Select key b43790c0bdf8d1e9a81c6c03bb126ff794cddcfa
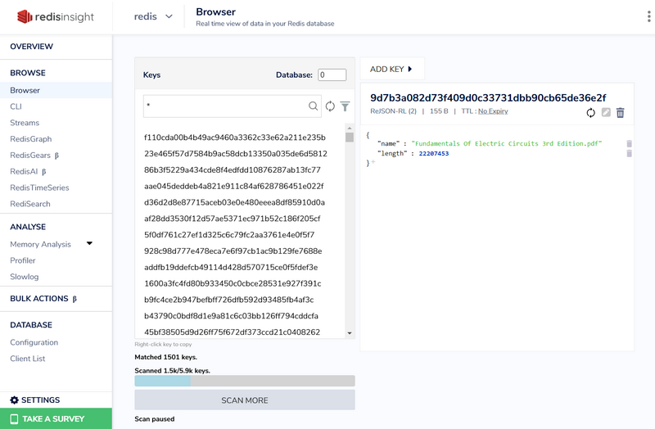The width and height of the screenshot is (655, 429). pyautogui.click(x=231, y=316)
